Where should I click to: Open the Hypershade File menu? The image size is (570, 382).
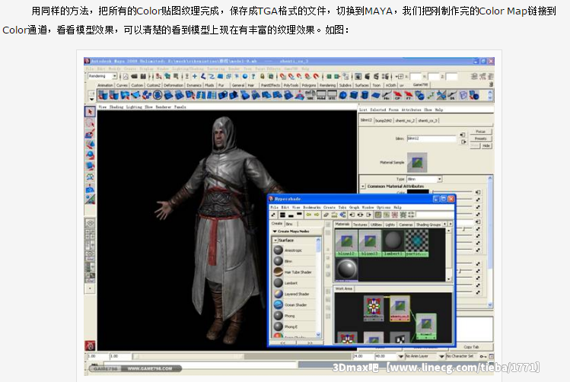click(x=274, y=207)
